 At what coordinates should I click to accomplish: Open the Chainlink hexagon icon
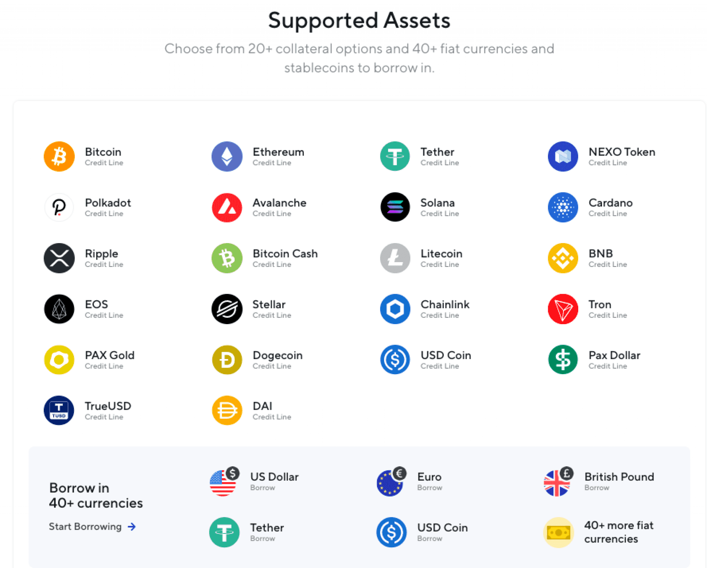395,309
